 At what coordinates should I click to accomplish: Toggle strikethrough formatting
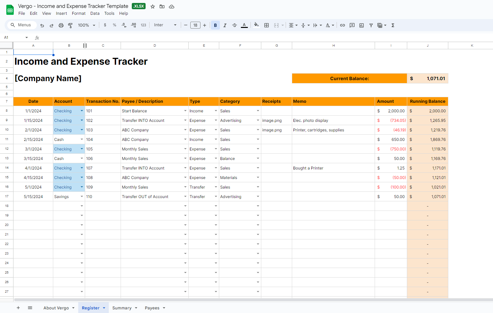pos(234,25)
